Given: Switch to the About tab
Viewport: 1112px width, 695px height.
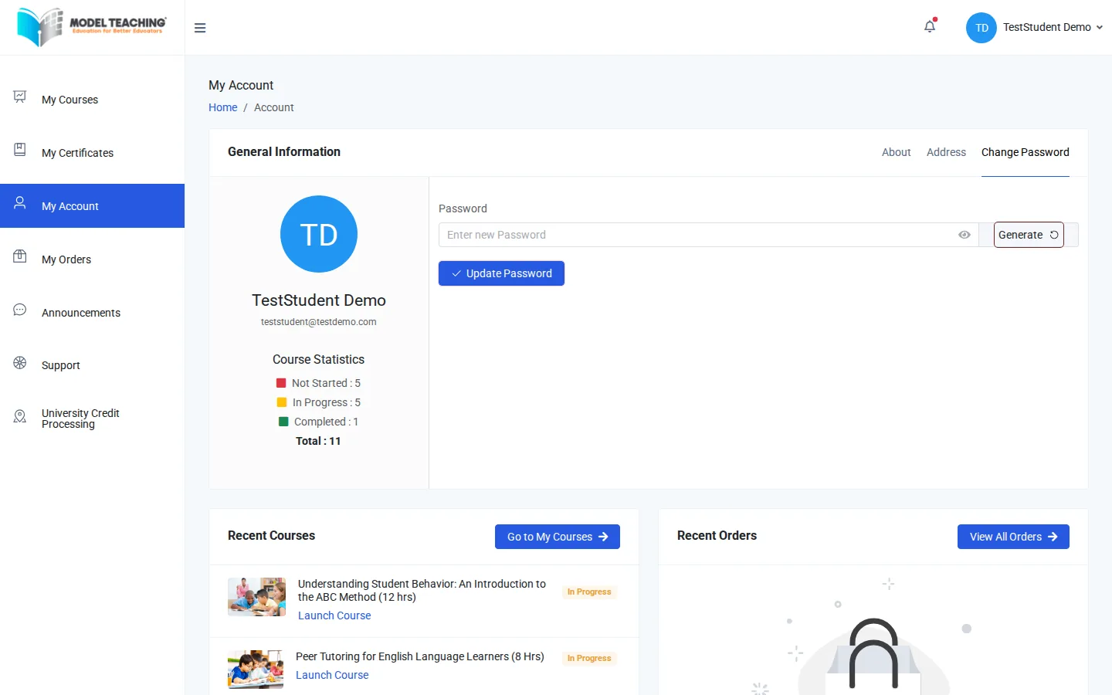Looking at the screenshot, I should pos(896,152).
